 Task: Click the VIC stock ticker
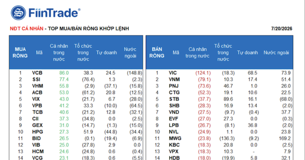pyautogui.click(x=173, y=73)
